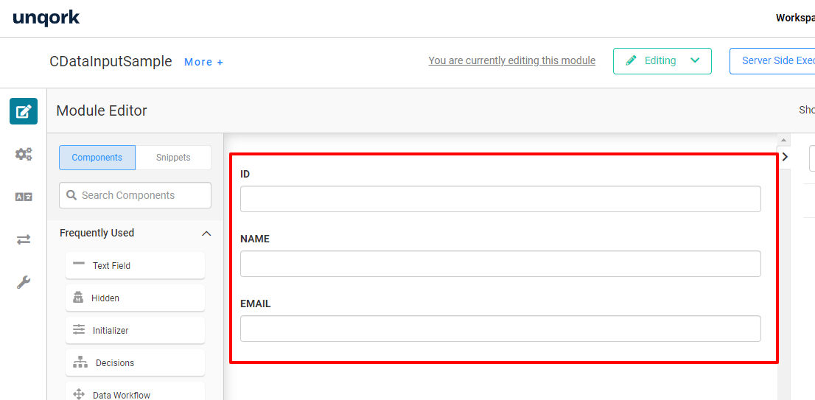Open the wrench tools icon in sidebar

click(24, 282)
